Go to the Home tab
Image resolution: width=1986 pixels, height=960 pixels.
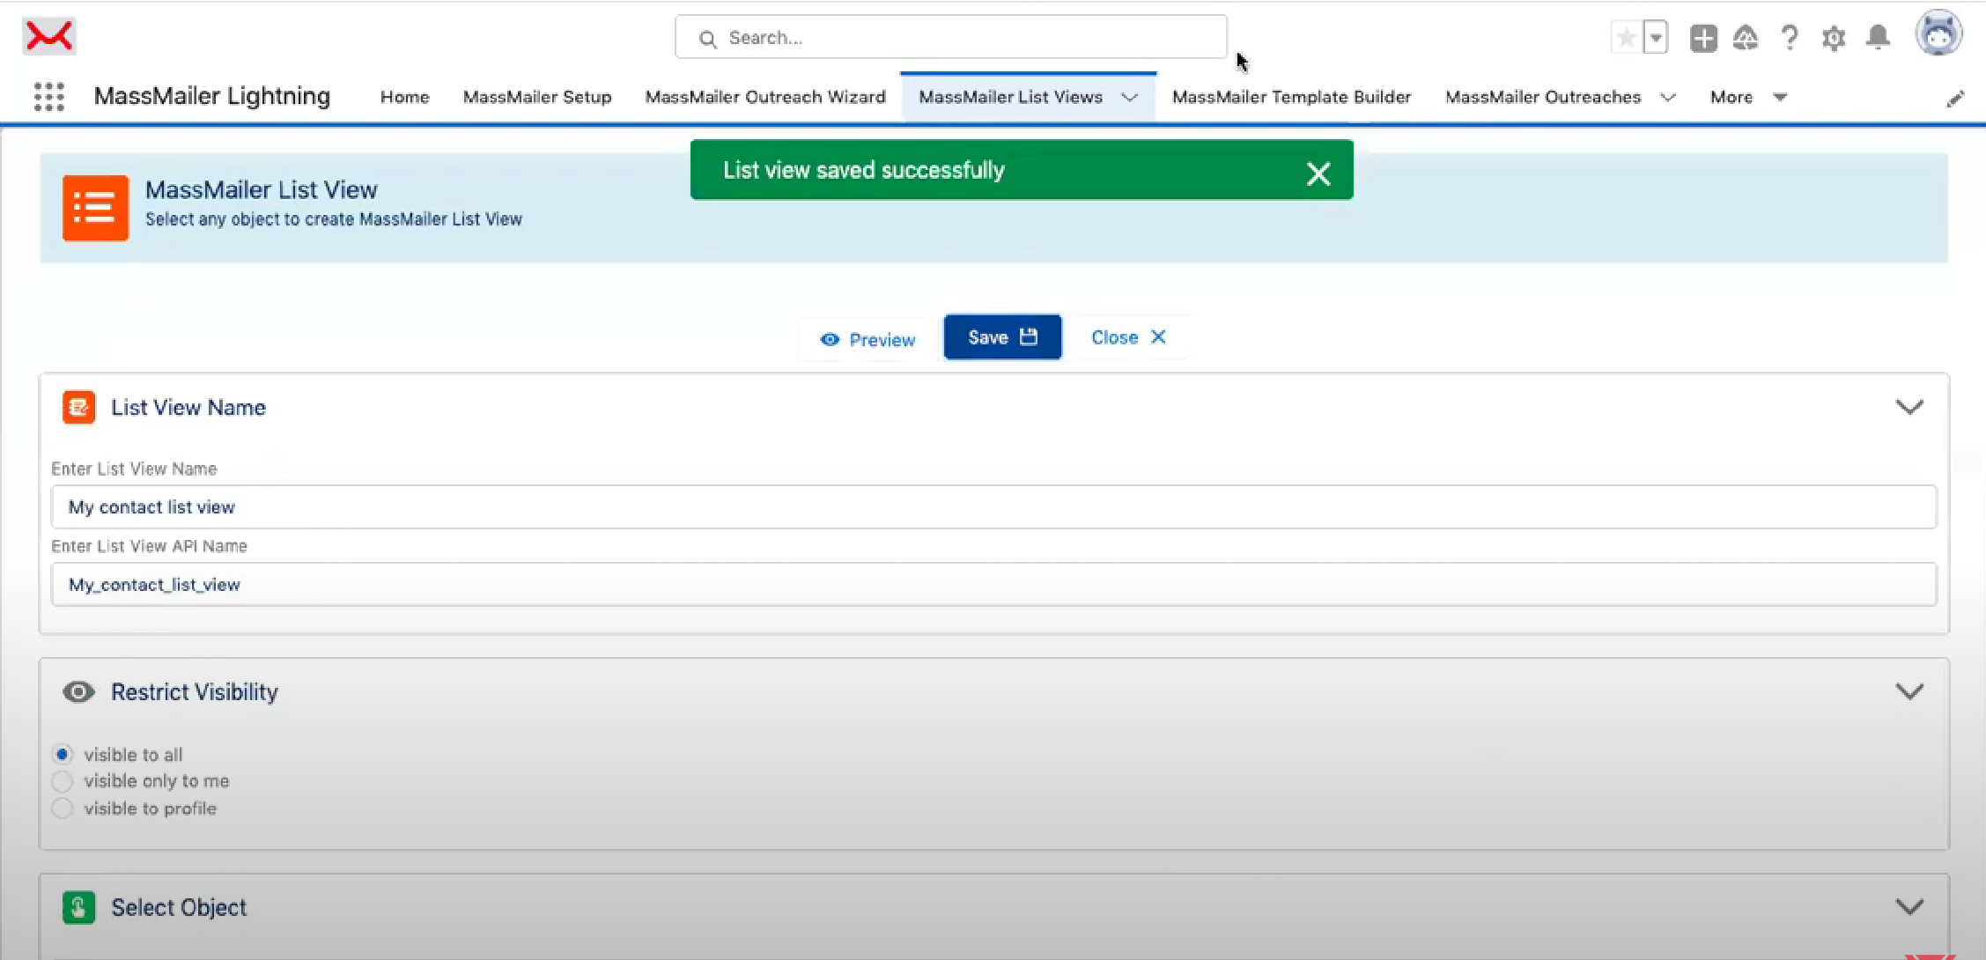[405, 97]
